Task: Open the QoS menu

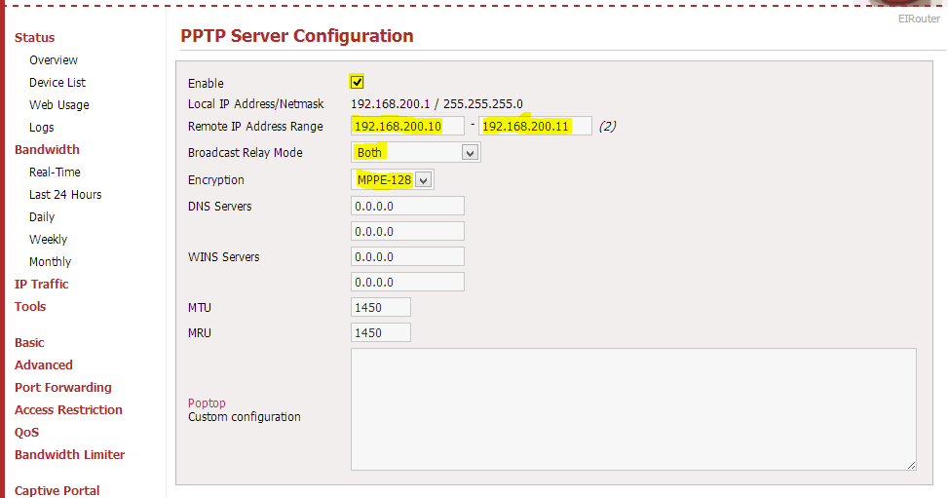Action: pyautogui.click(x=26, y=432)
